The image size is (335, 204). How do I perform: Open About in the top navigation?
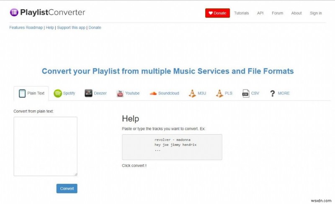click(x=296, y=13)
